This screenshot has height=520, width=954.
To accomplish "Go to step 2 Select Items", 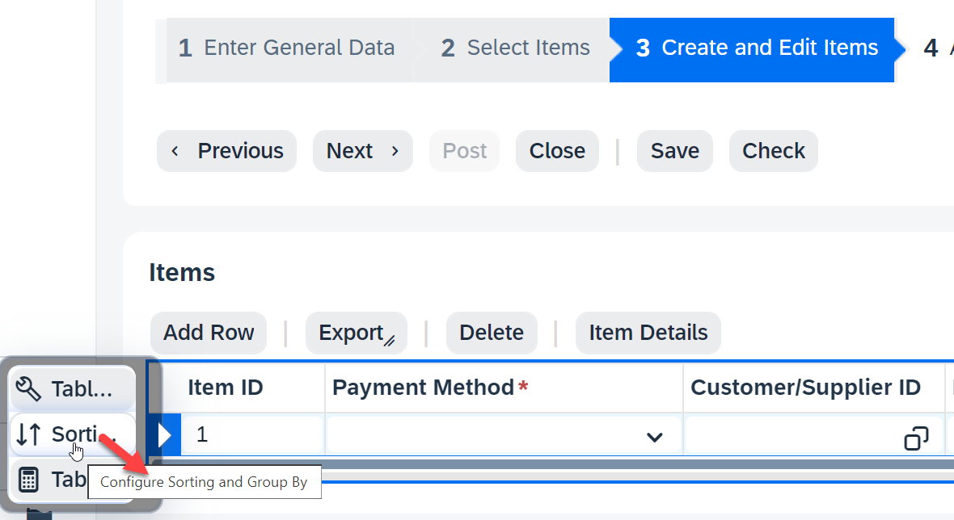I will 515,48.
